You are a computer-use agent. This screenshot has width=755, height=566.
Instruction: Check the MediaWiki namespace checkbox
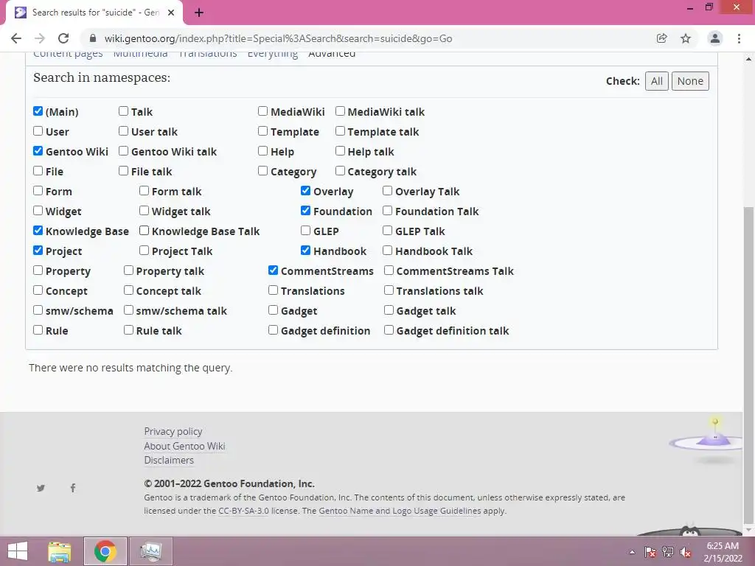[x=263, y=111]
